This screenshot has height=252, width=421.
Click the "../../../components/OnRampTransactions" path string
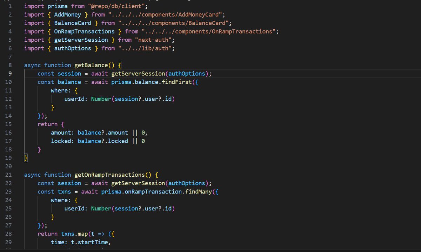coord(209,32)
